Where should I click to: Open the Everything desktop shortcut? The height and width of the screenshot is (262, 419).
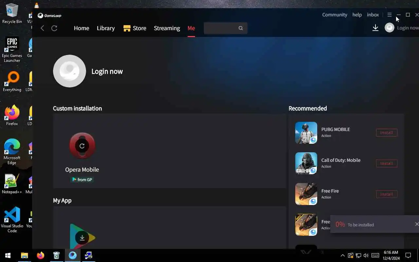12,82
